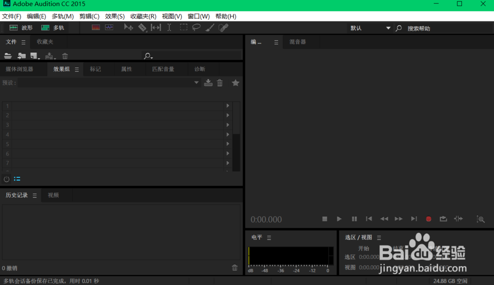The height and width of the screenshot is (285, 494).
Task: Select the Move tool
Action: pos(128,27)
